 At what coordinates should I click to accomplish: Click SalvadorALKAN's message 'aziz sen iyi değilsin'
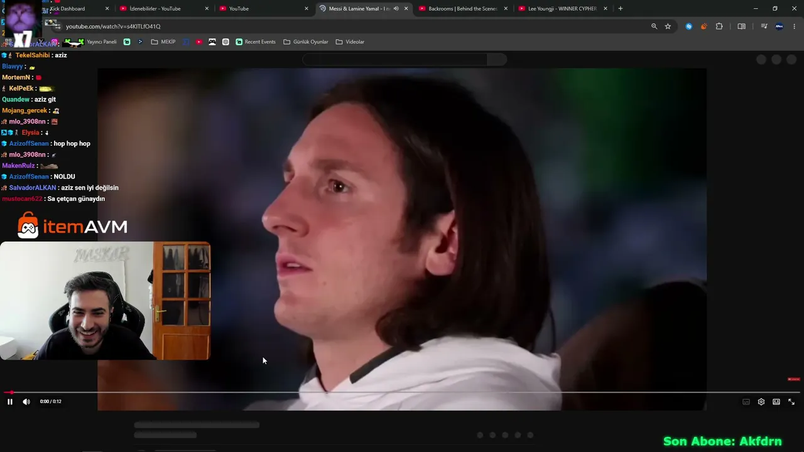pos(90,188)
